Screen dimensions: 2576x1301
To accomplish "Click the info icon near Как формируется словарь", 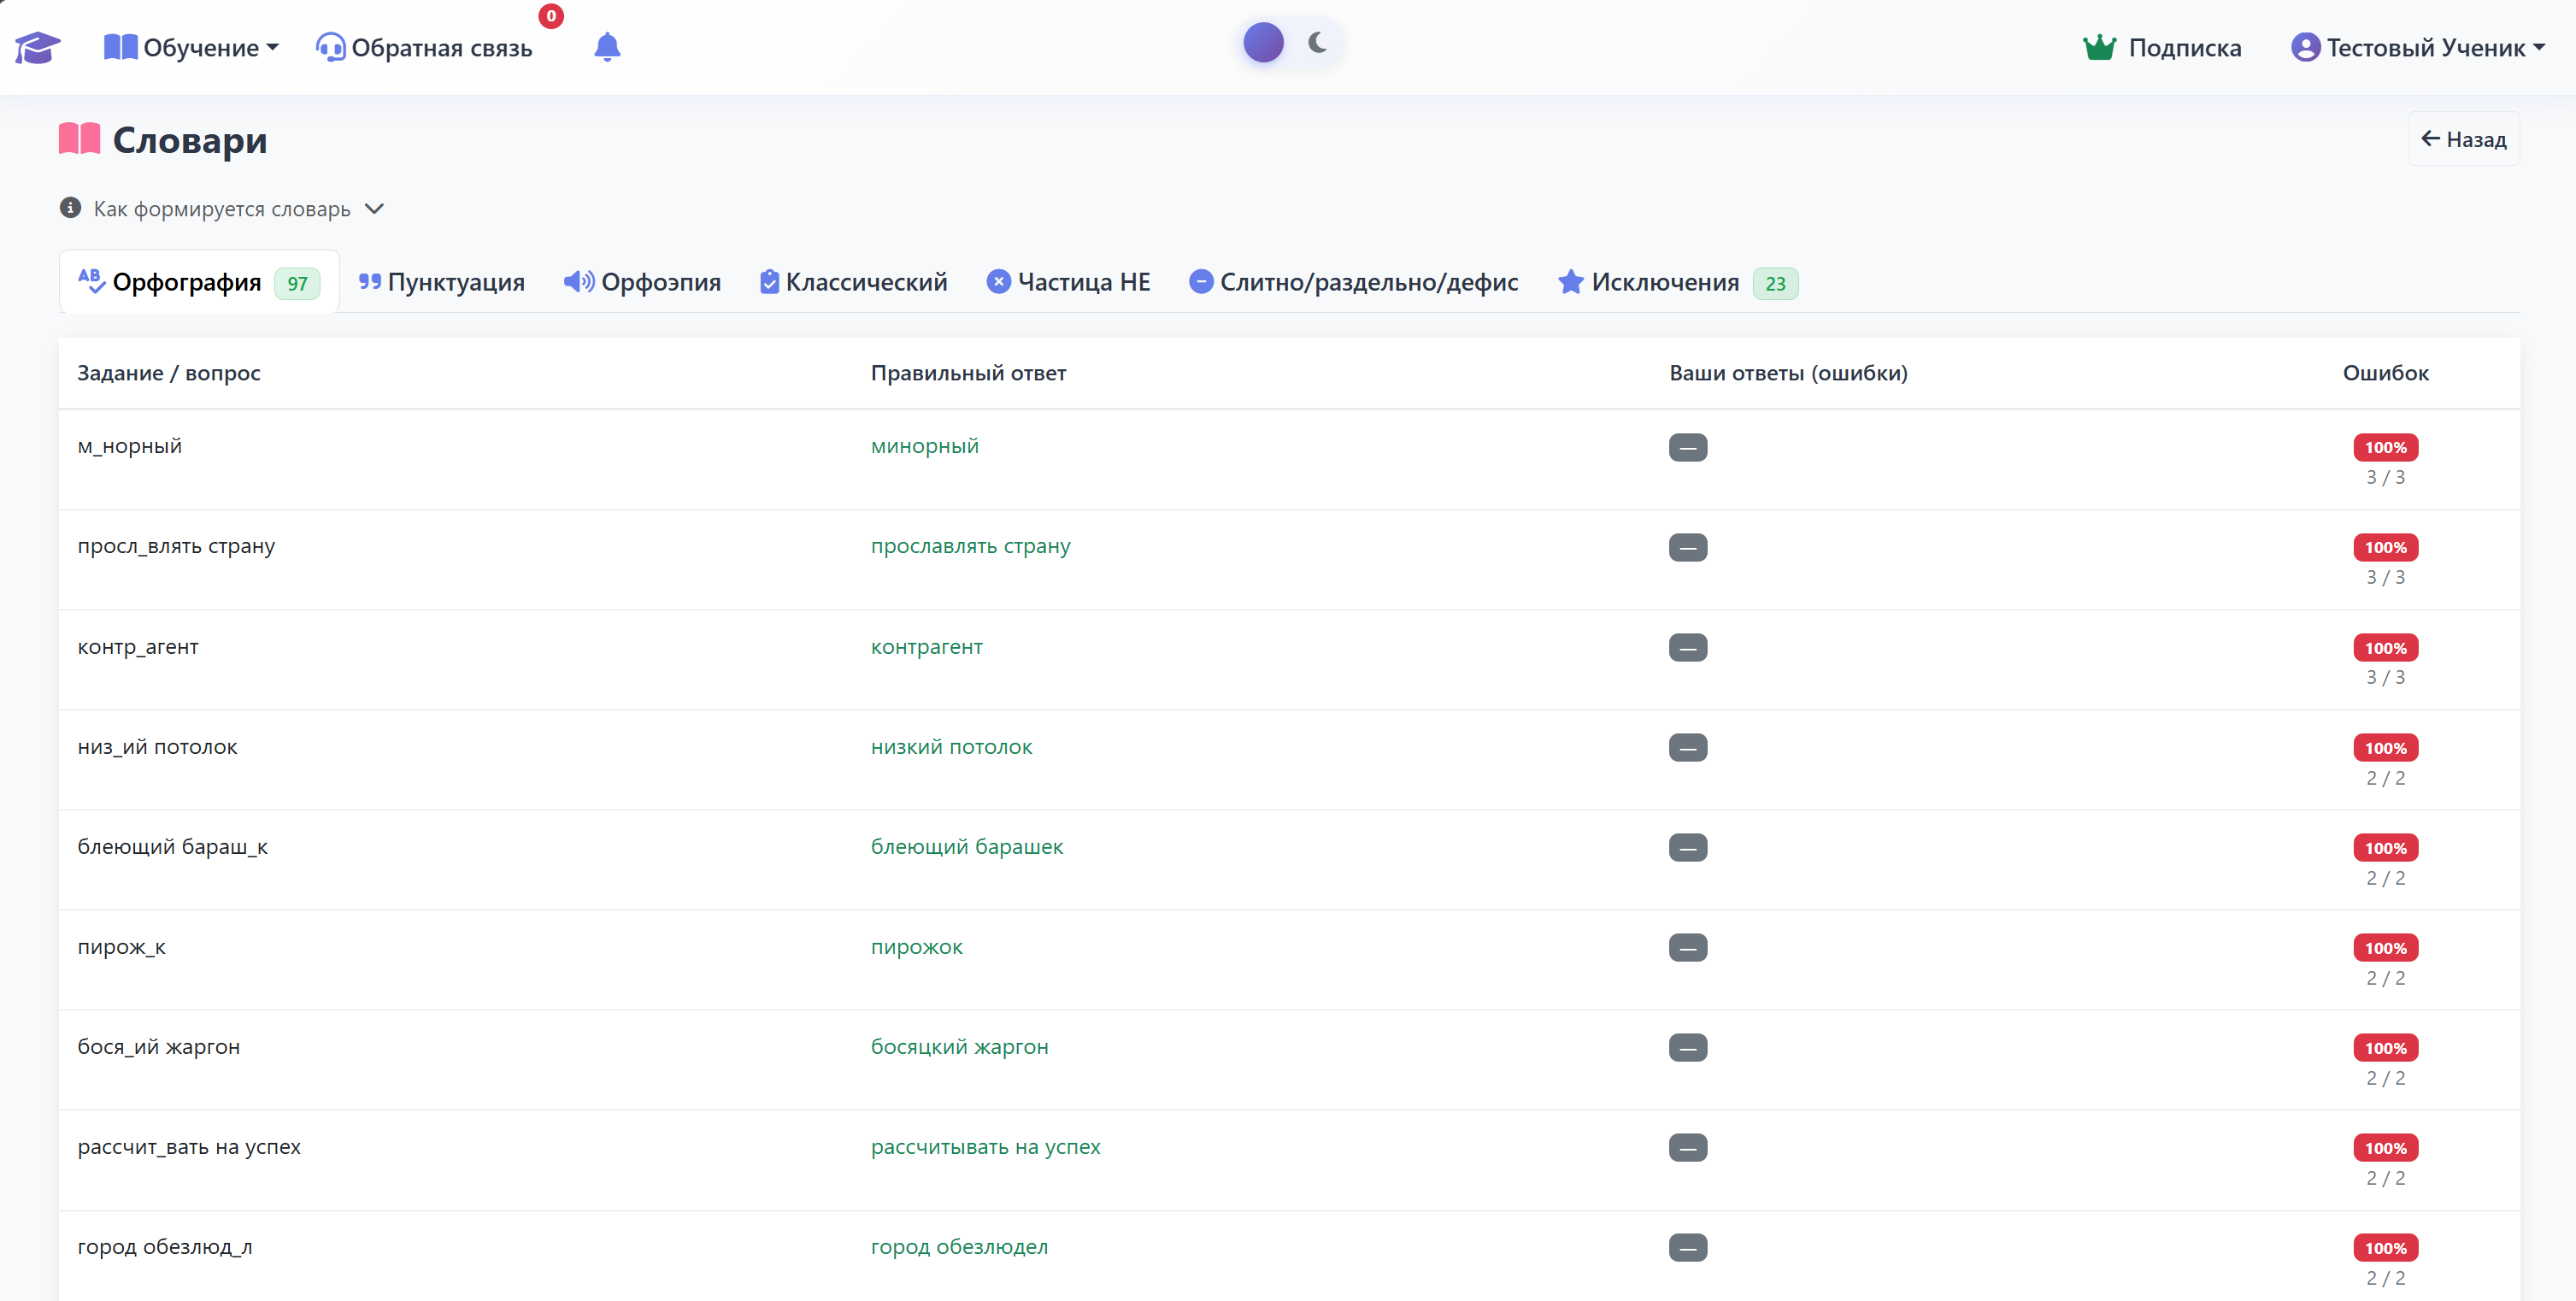I will point(70,208).
